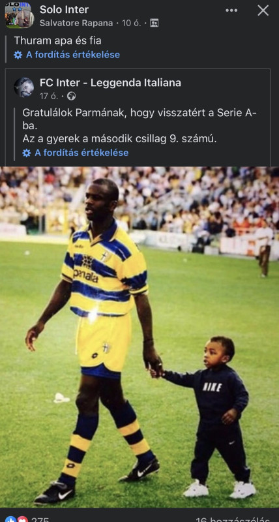Rate translation of 'Thuram apa és fia'
The image size is (279, 522).
pos(73,55)
